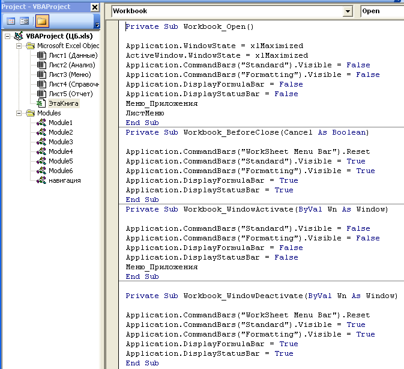This screenshot has height=369, width=404.
Task: Open the Project toolbar overflow arrow
Action: click(97, 25)
